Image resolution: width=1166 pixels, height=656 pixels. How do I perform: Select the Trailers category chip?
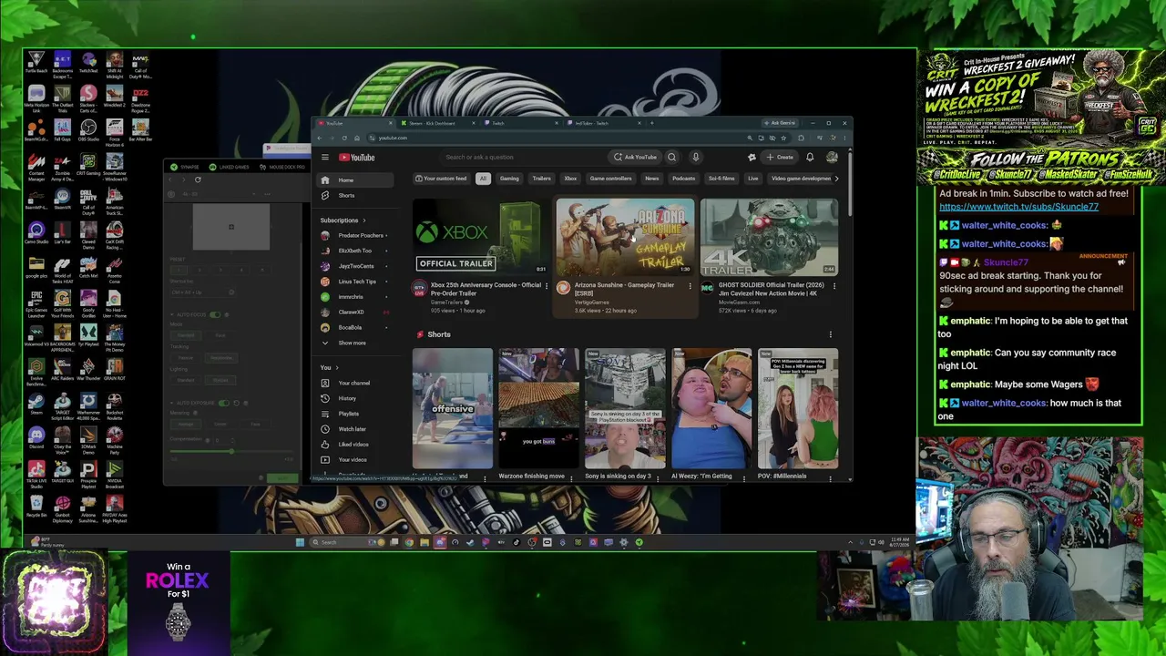click(541, 179)
